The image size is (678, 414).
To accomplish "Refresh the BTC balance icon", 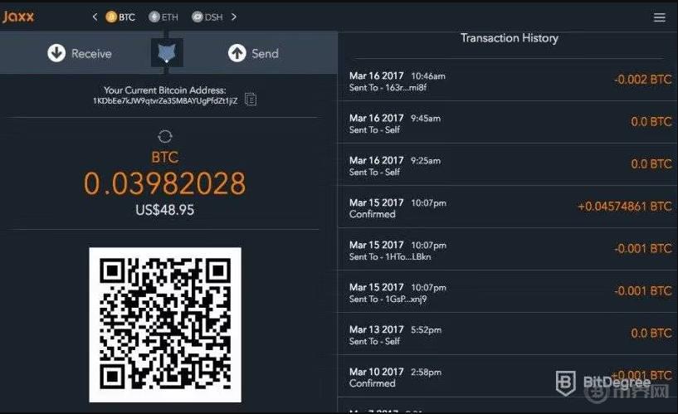I will 165,137.
